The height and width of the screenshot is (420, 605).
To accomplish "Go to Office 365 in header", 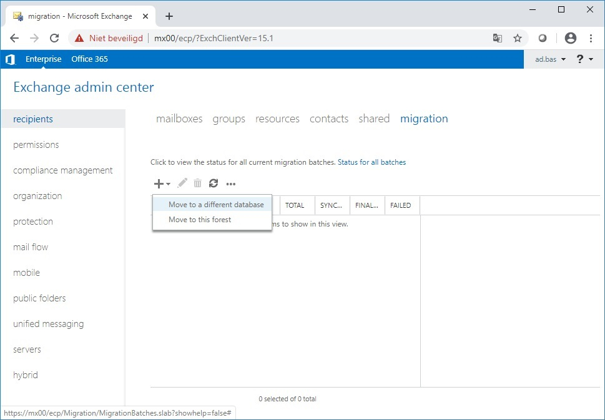I will [89, 59].
